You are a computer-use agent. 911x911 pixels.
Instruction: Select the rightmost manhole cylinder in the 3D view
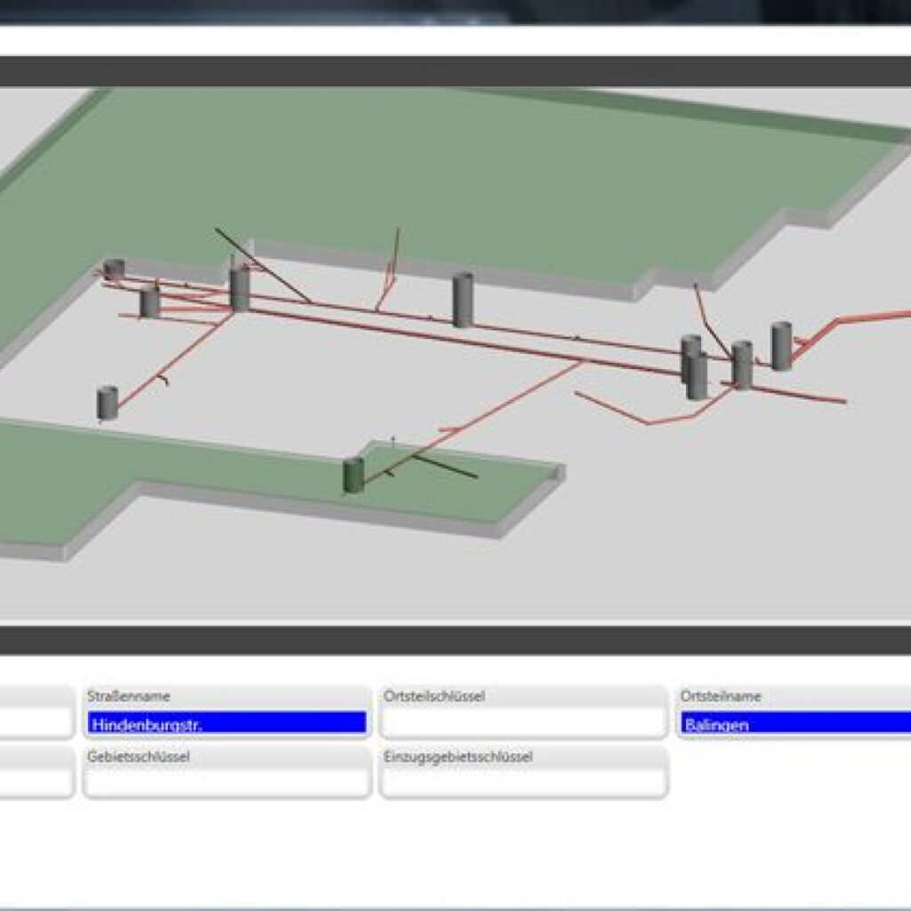click(781, 346)
